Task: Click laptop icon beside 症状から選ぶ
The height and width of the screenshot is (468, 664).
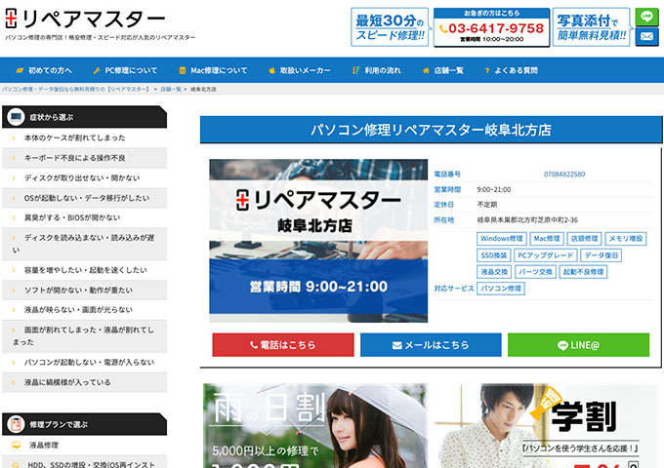Action: point(16,117)
